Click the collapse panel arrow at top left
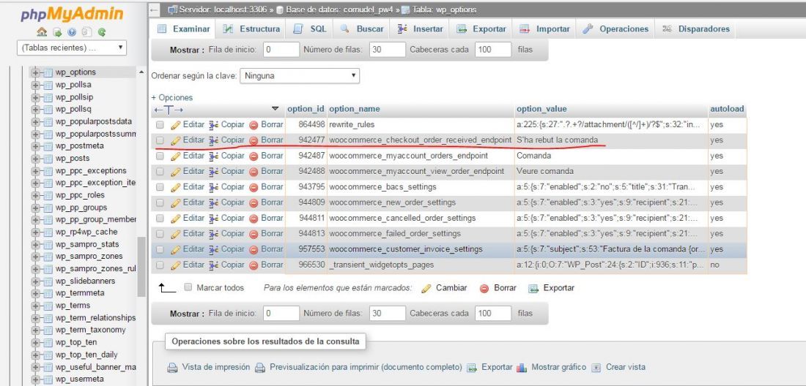The height and width of the screenshot is (386, 806). [x=154, y=10]
